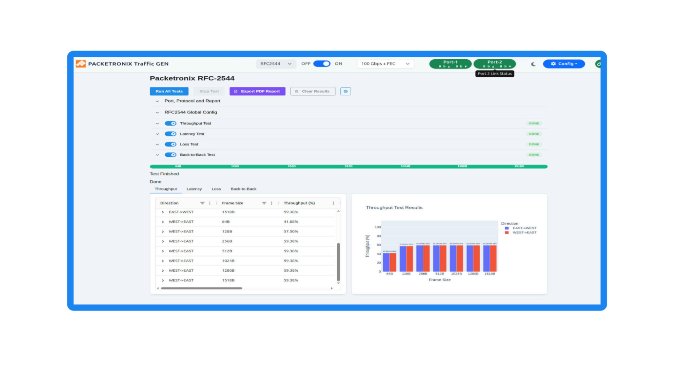The height and width of the screenshot is (379, 674).
Task: Open the RFC2544 mode dropdown
Action: click(275, 64)
